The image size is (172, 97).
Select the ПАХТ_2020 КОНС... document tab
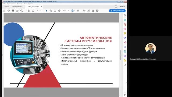tap(34, 6)
